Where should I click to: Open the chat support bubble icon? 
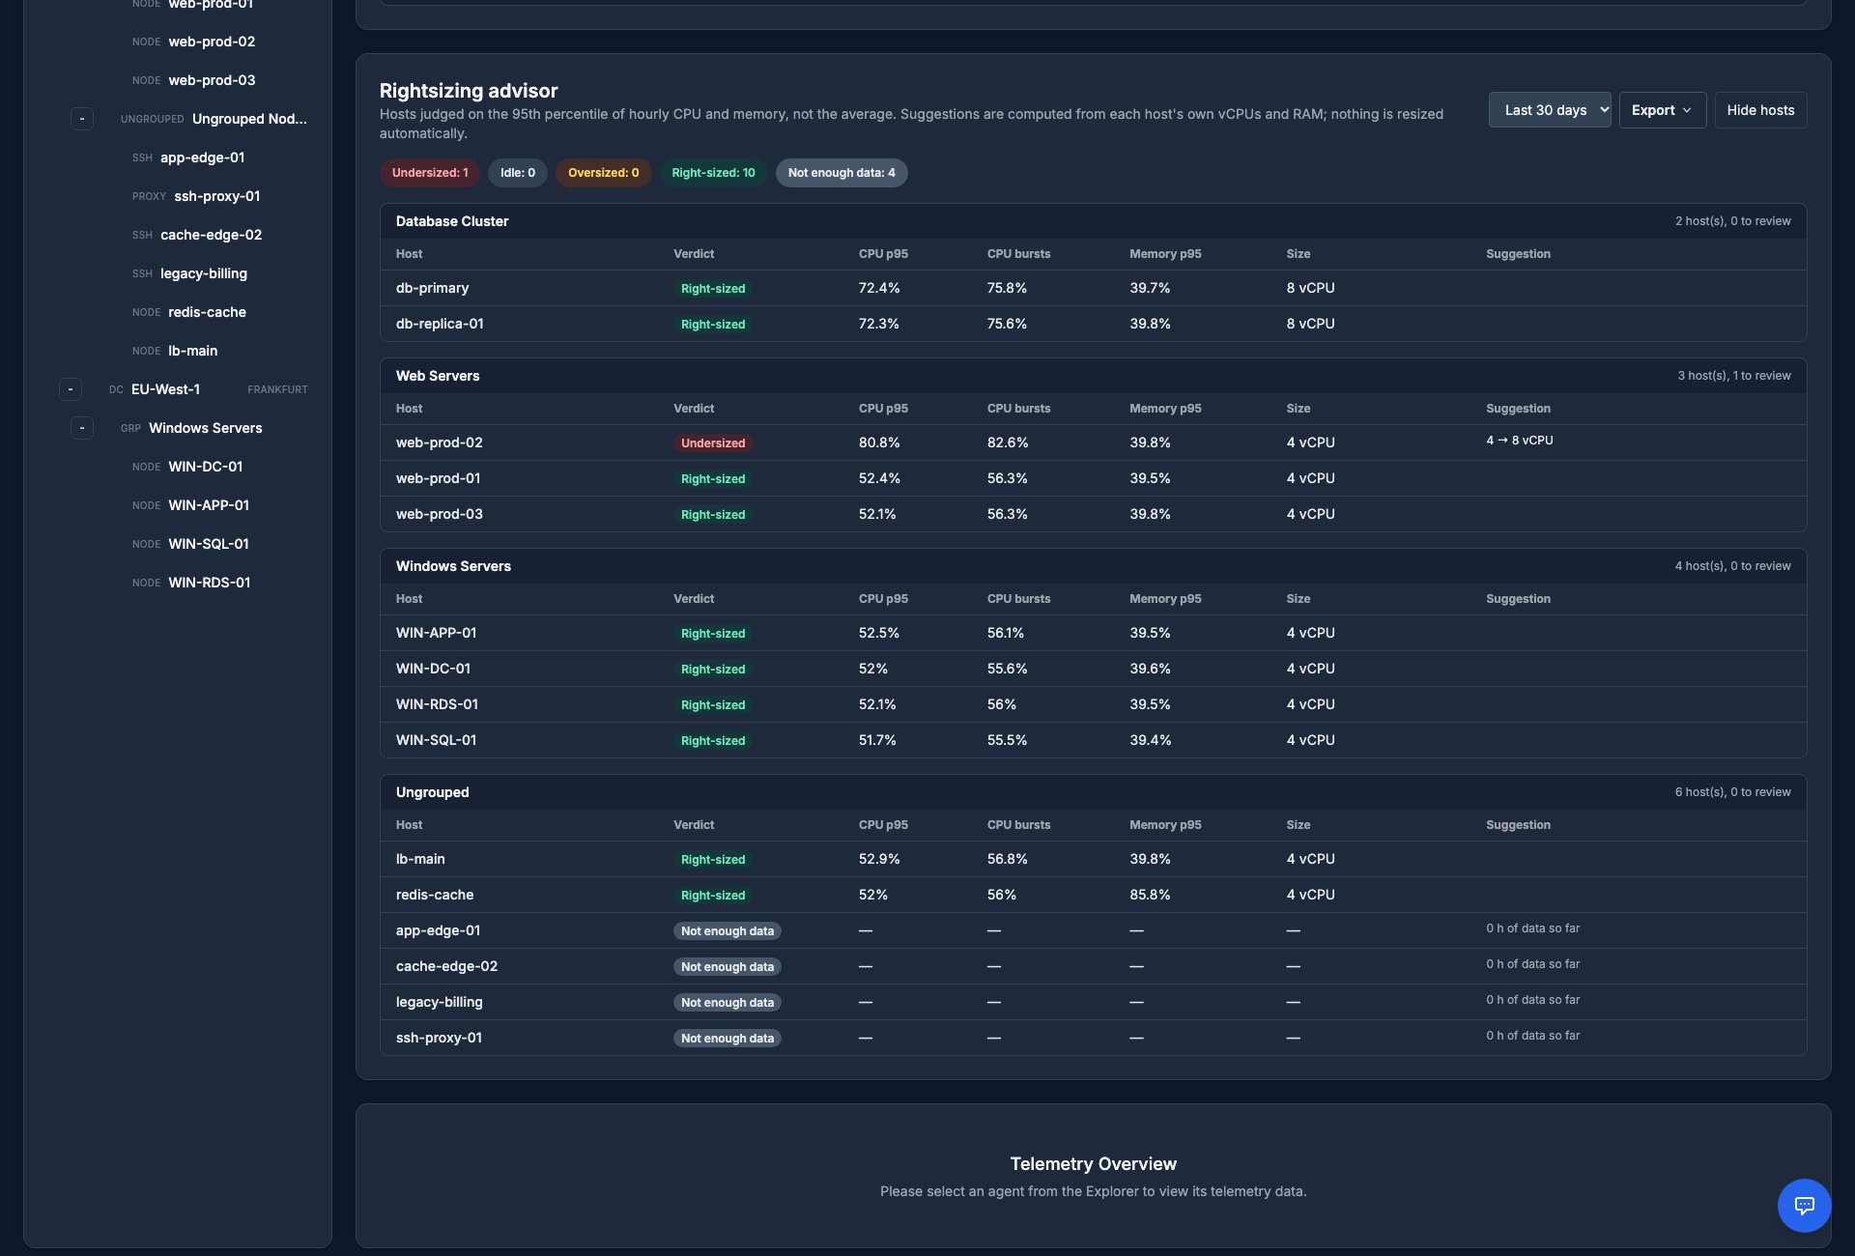pyautogui.click(x=1804, y=1205)
